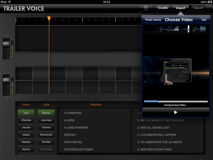This screenshot has width=213, height=160.
Task: Select phrase A CHAMPION WILL APPEAR
Action: tap(168, 135)
